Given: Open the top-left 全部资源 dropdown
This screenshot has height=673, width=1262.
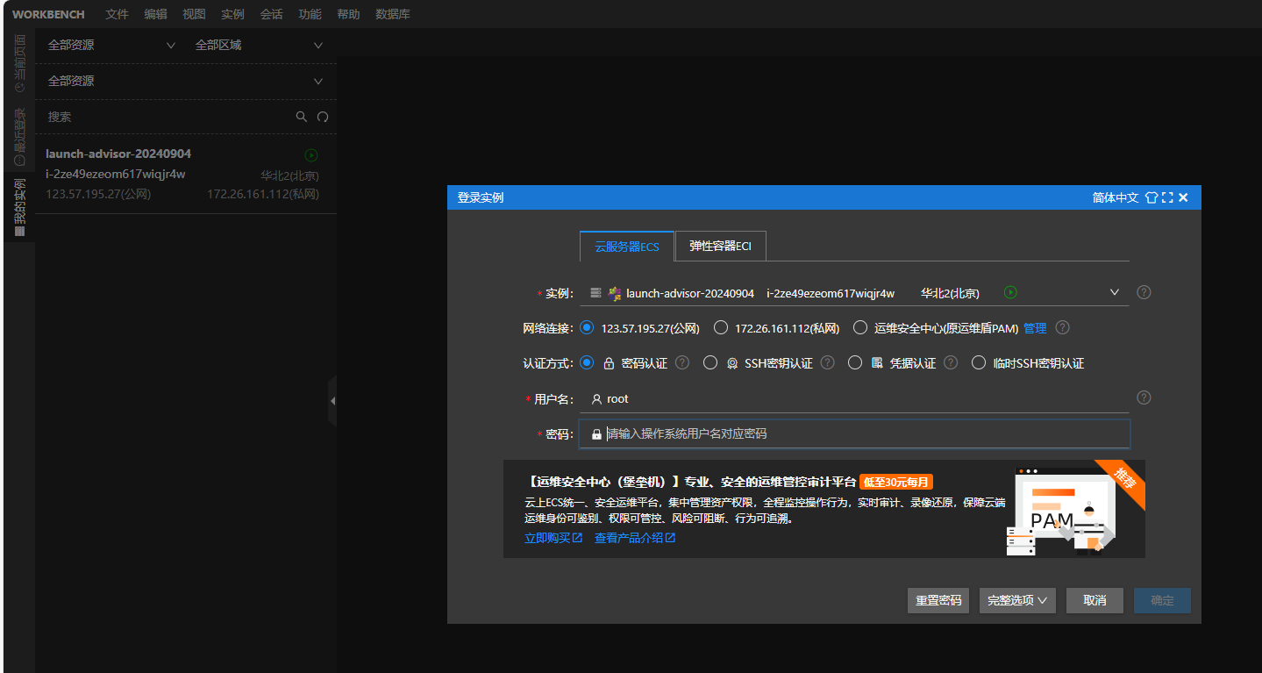Looking at the screenshot, I should click(111, 45).
